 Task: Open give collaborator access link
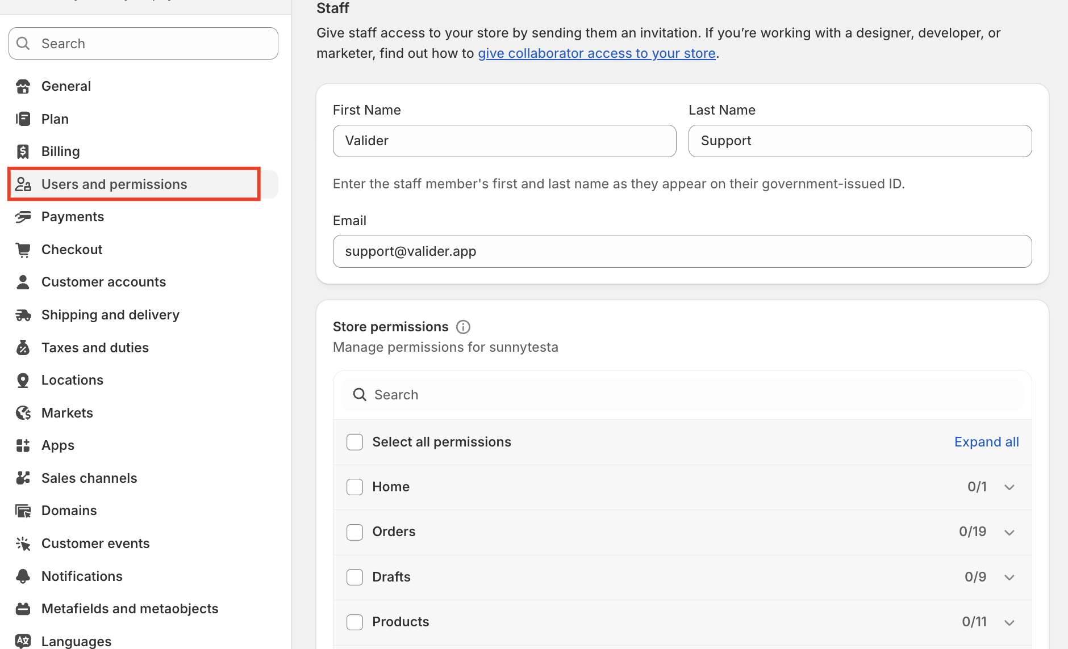pyautogui.click(x=596, y=53)
